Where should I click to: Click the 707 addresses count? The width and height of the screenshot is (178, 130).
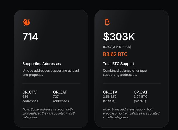pos(61,99)
